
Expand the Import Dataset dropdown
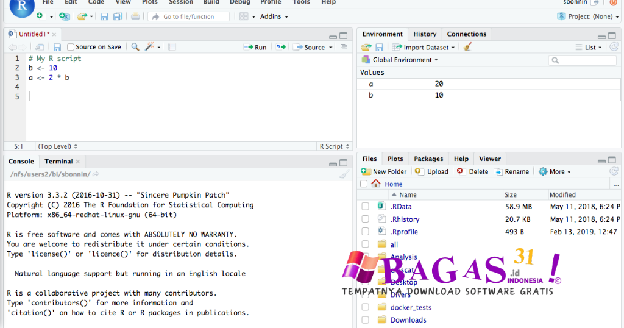[x=424, y=48]
